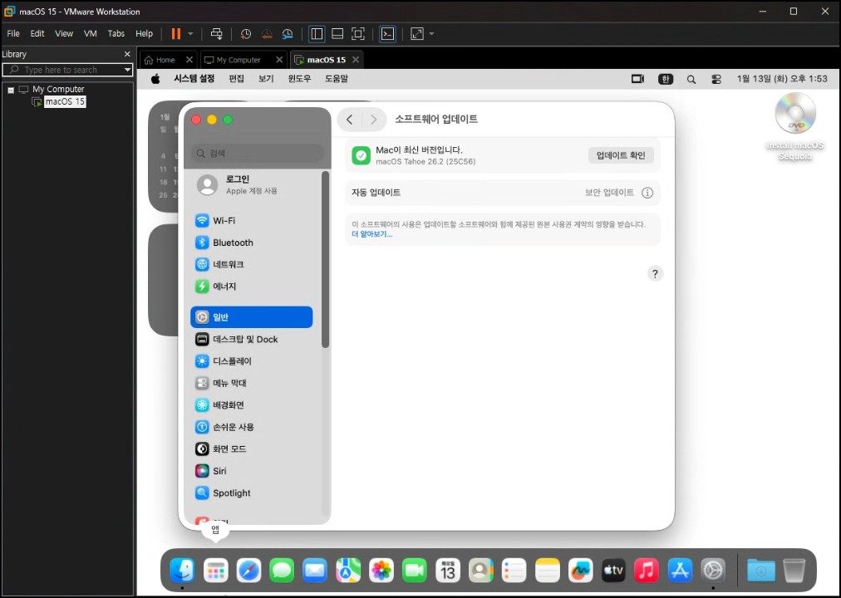
Task: Open Mail app in Dock
Action: pyautogui.click(x=315, y=570)
